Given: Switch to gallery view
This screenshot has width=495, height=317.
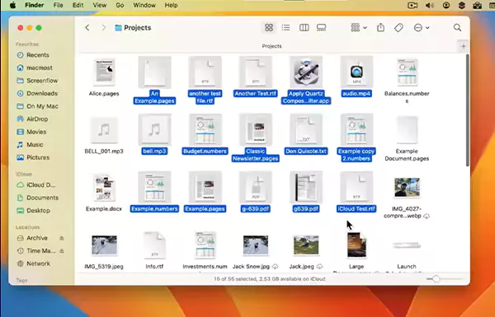Looking at the screenshot, I should [x=322, y=28].
